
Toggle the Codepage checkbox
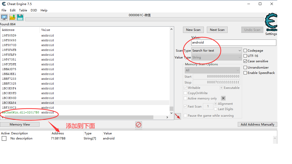(245, 50)
